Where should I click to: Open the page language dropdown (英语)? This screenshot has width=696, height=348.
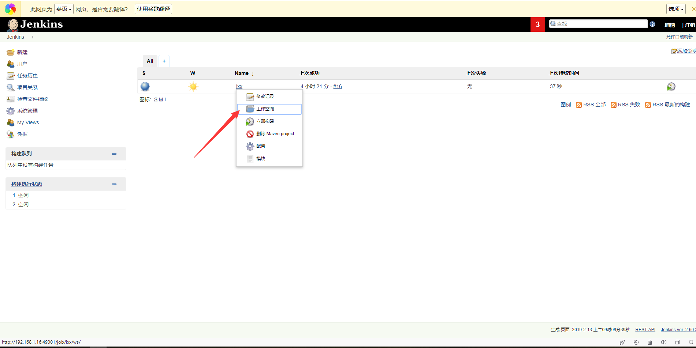[x=64, y=9]
